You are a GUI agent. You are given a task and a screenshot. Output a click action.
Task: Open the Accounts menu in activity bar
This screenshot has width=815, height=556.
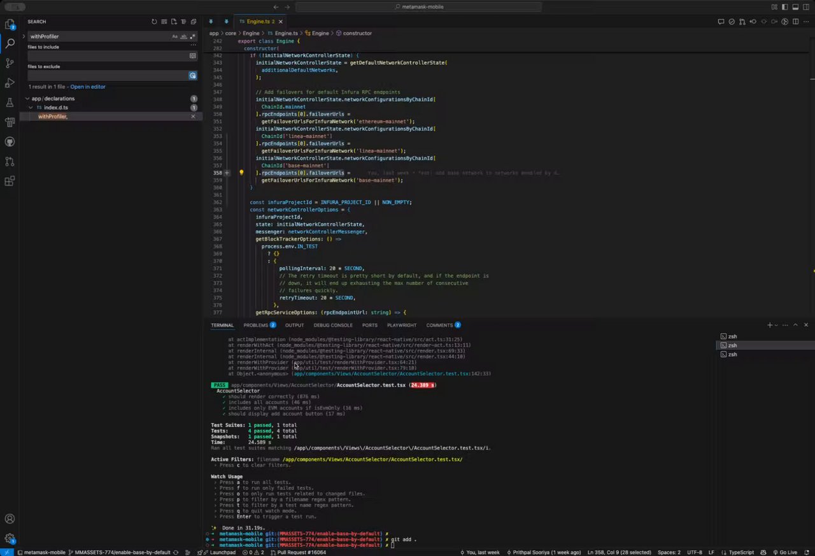[10, 519]
